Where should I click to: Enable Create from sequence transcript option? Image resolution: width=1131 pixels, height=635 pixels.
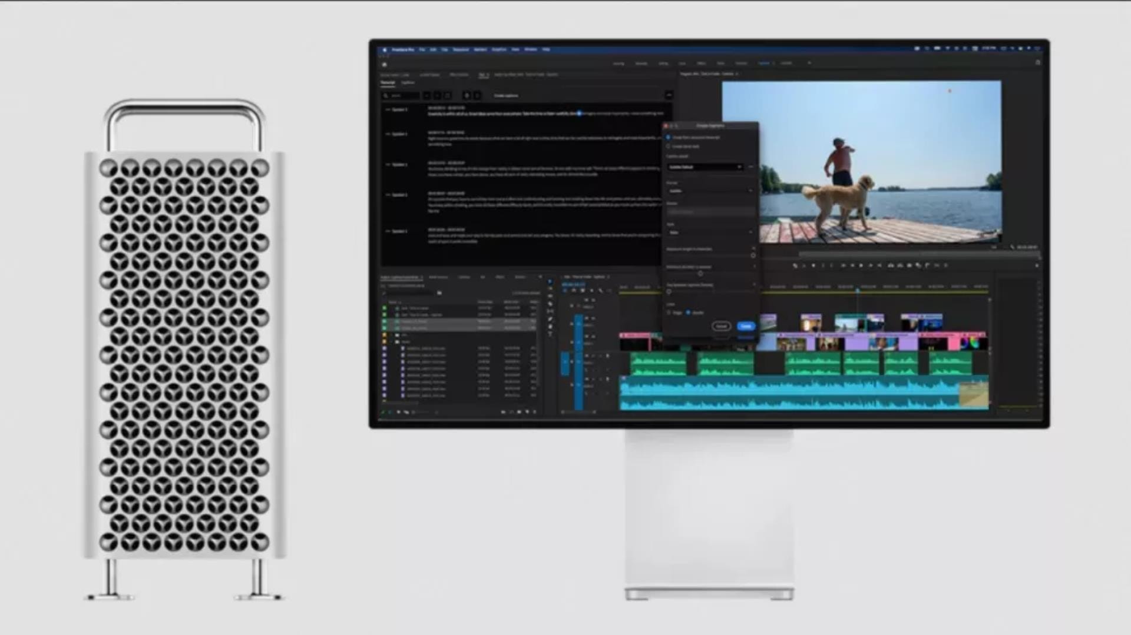click(x=668, y=137)
